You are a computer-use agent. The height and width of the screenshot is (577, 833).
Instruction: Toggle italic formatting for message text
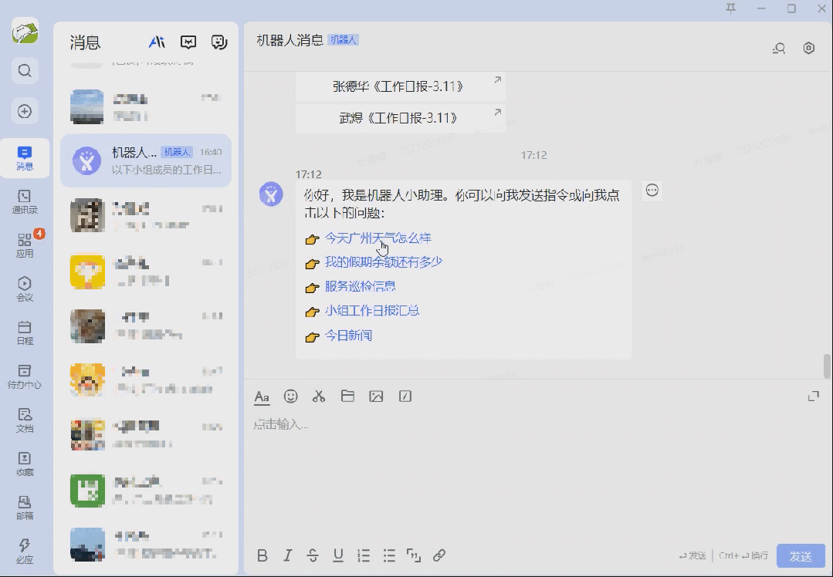[x=287, y=555]
